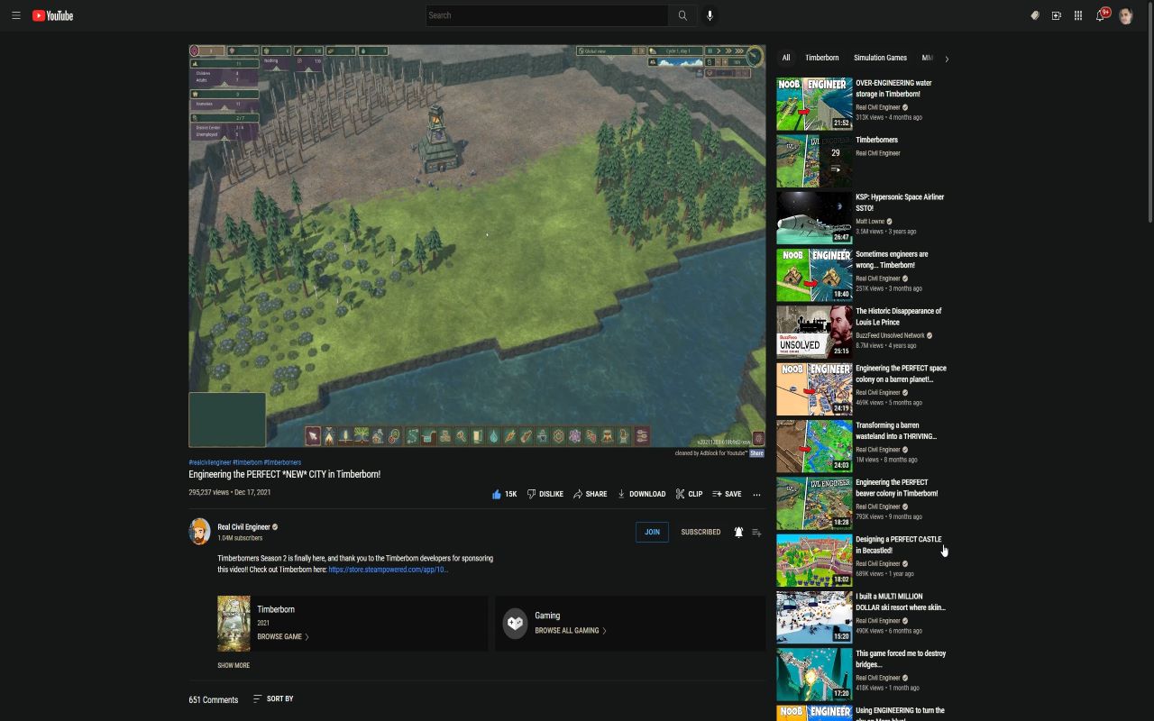Open Engineering the PERFECT space colony video
1154x721 pixels.
814,389
